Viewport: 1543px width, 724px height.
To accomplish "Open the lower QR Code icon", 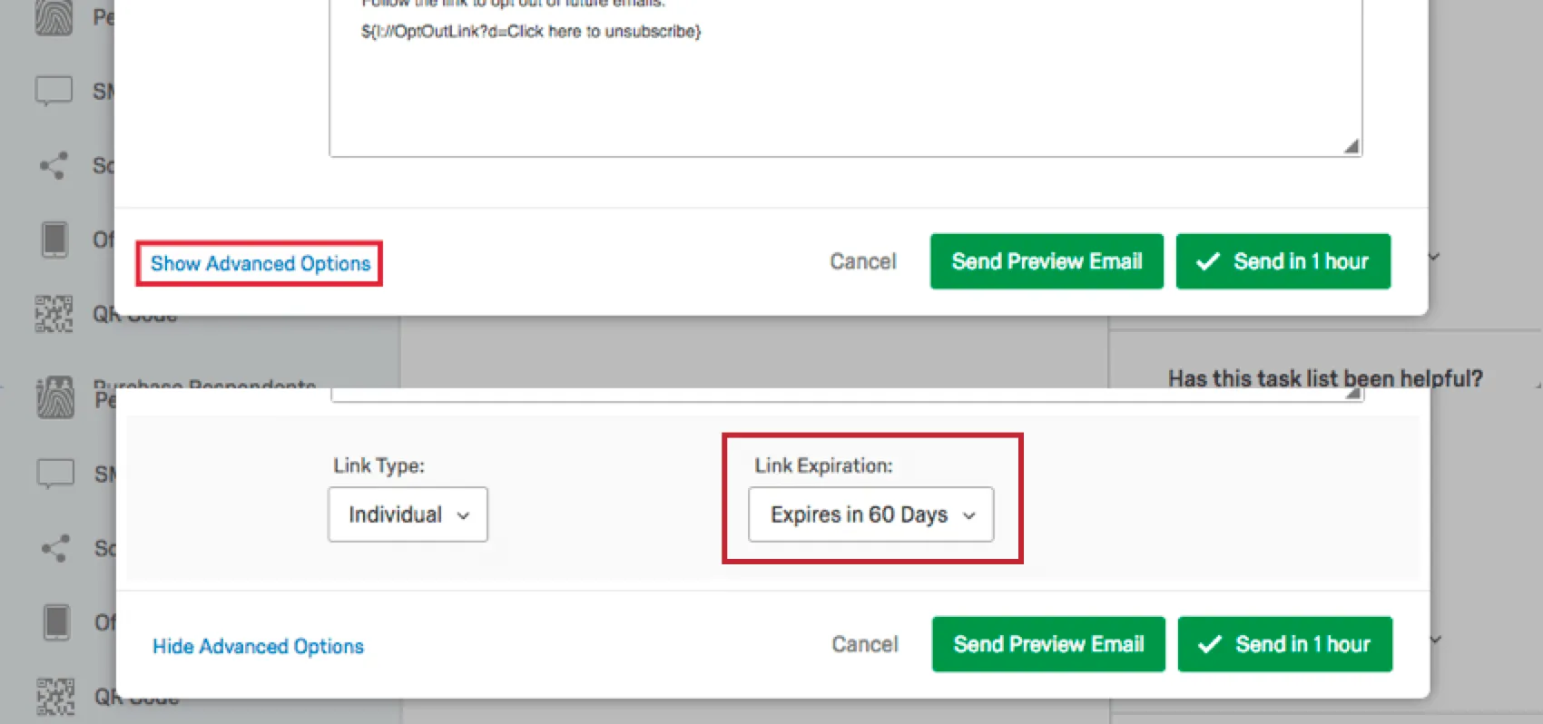I will [54, 697].
